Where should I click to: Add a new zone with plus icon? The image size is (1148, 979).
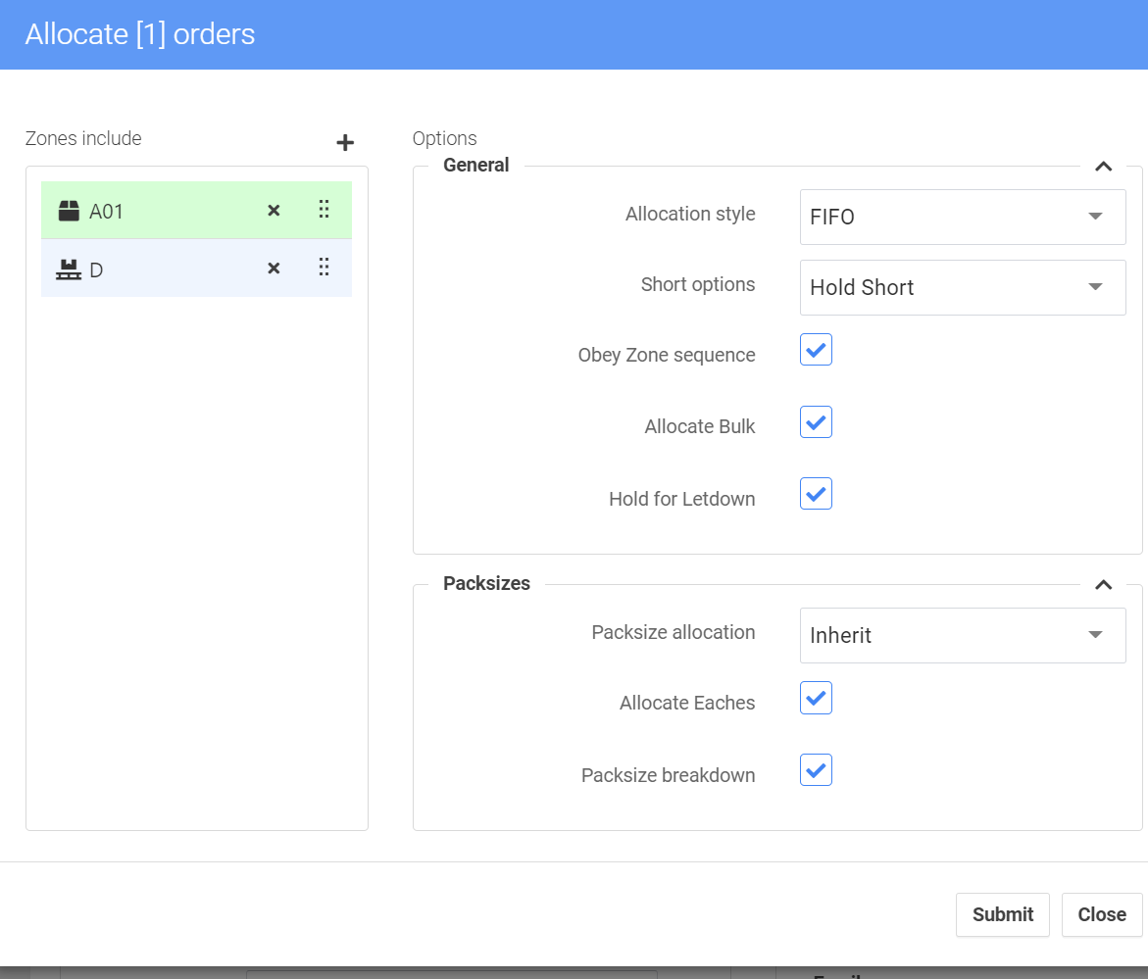pos(345,143)
